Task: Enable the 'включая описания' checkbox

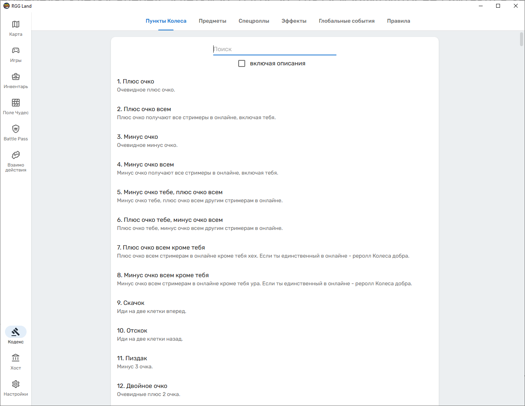Action: pyautogui.click(x=242, y=63)
